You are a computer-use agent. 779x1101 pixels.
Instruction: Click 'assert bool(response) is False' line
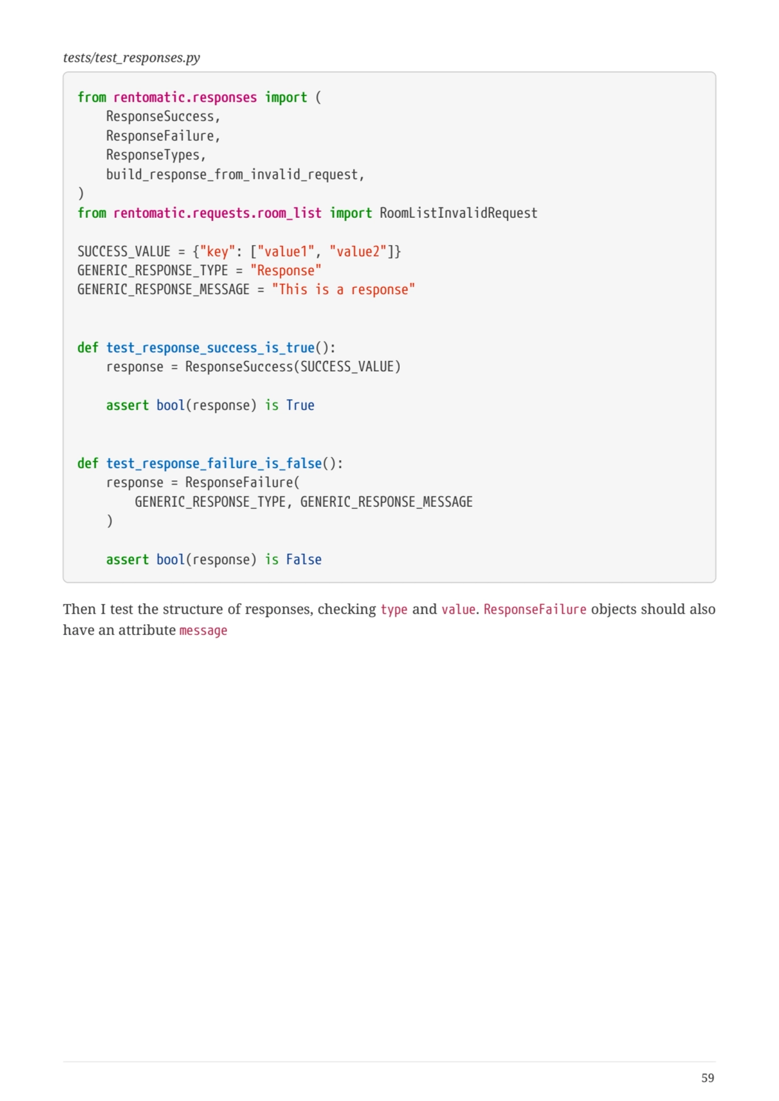(214, 560)
